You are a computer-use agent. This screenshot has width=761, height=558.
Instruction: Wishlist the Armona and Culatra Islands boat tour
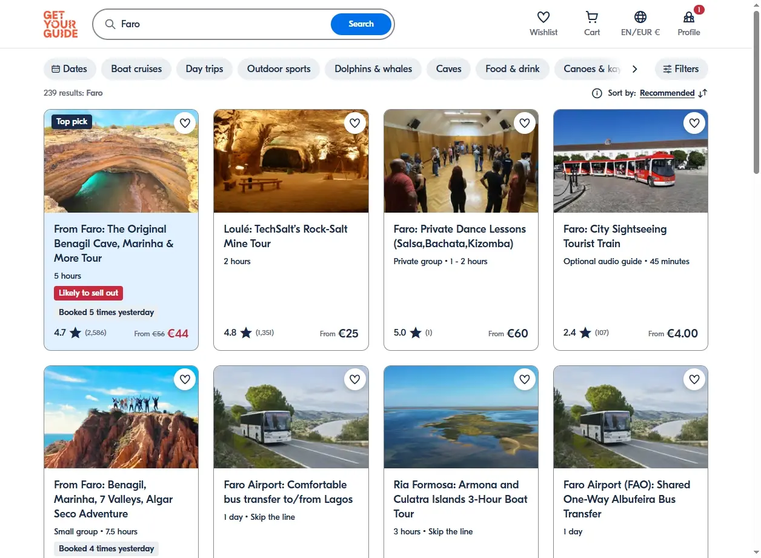click(x=525, y=379)
